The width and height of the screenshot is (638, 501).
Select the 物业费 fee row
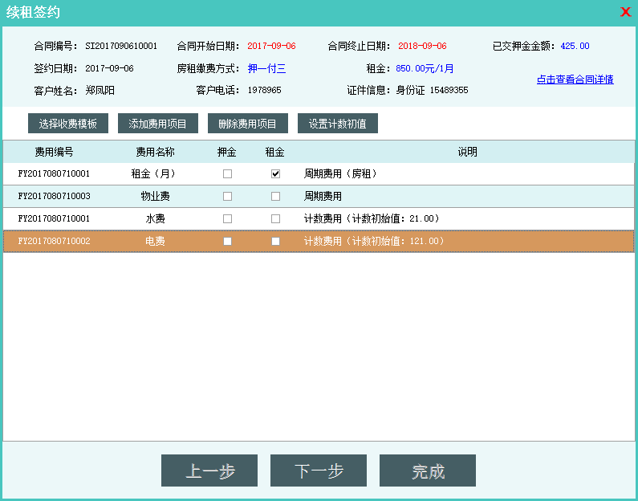click(x=155, y=196)
